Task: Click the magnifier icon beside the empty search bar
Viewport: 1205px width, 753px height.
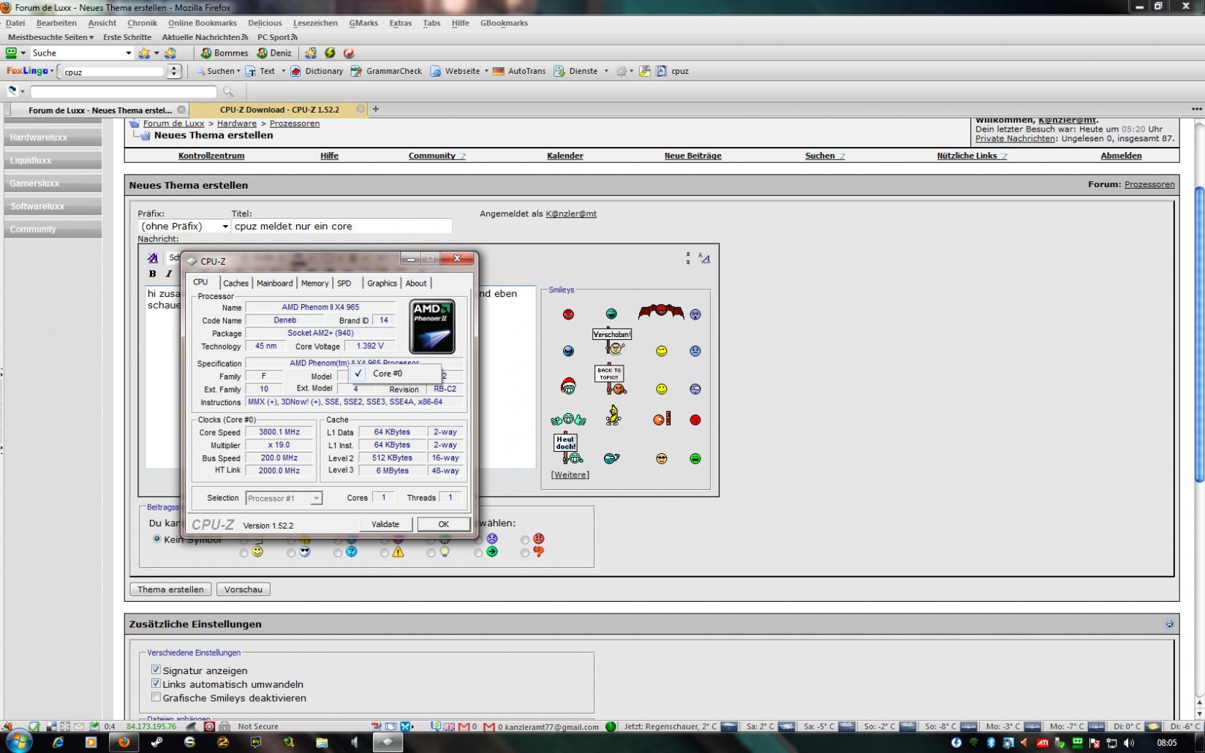Action: 228,91
